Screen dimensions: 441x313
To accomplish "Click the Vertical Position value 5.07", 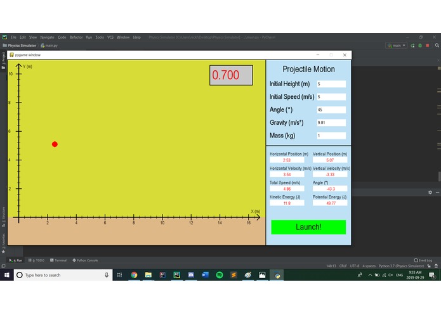I will coord(330,160).
